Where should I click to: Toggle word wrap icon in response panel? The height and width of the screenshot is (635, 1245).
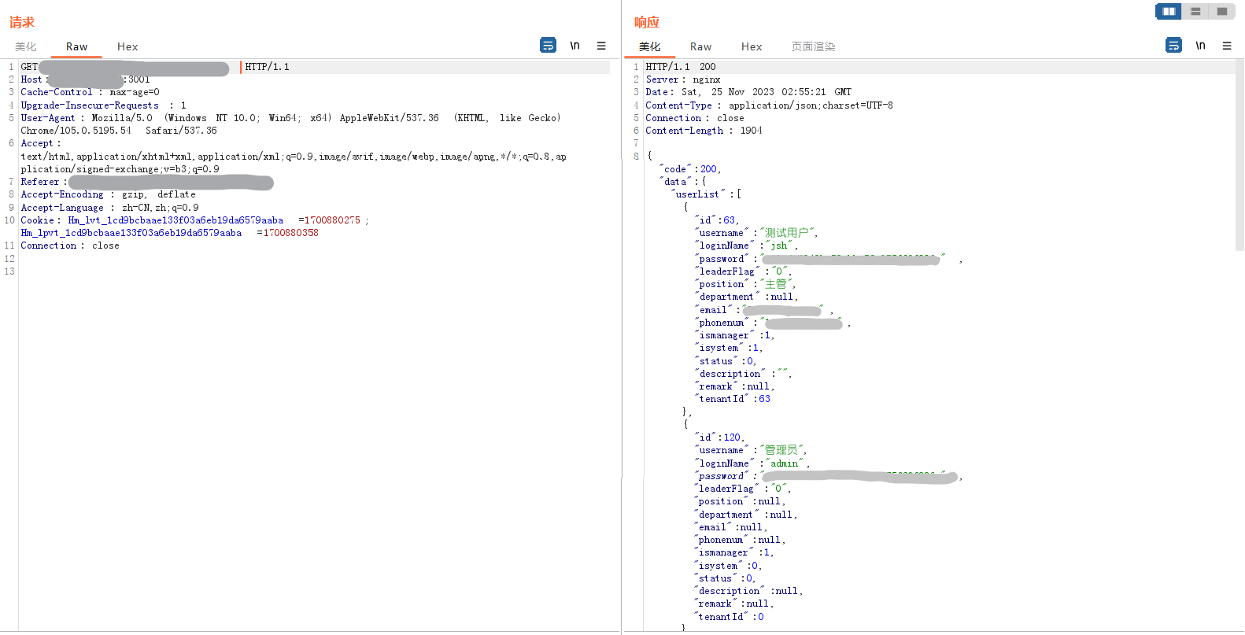click(1173, 46)
